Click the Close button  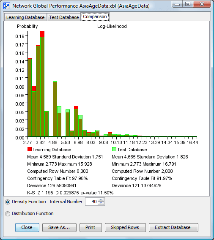(27, 227)
